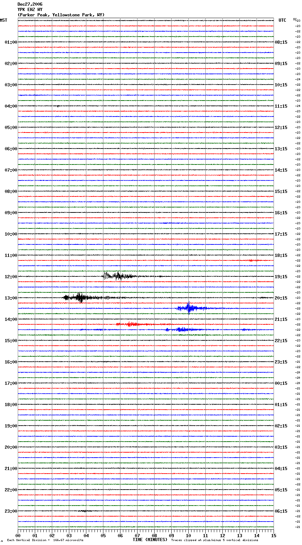Click the 'DC' offset column header

click(x=295, y=20)
